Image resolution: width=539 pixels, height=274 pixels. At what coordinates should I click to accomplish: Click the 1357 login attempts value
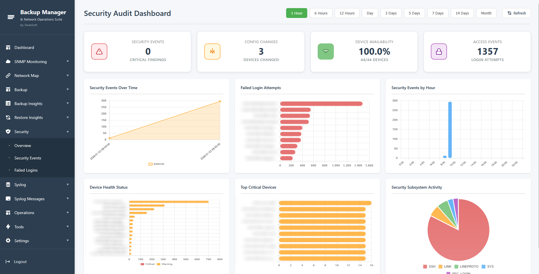(x=488, y=52)
